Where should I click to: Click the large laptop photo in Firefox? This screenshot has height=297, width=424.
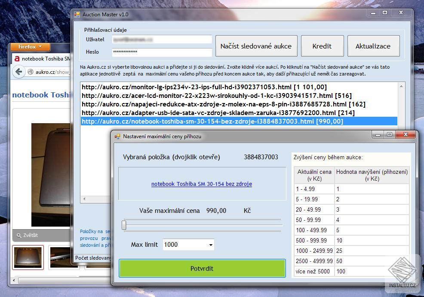[51, 175]
